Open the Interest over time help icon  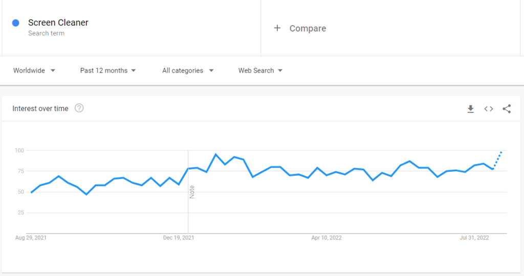79,108
